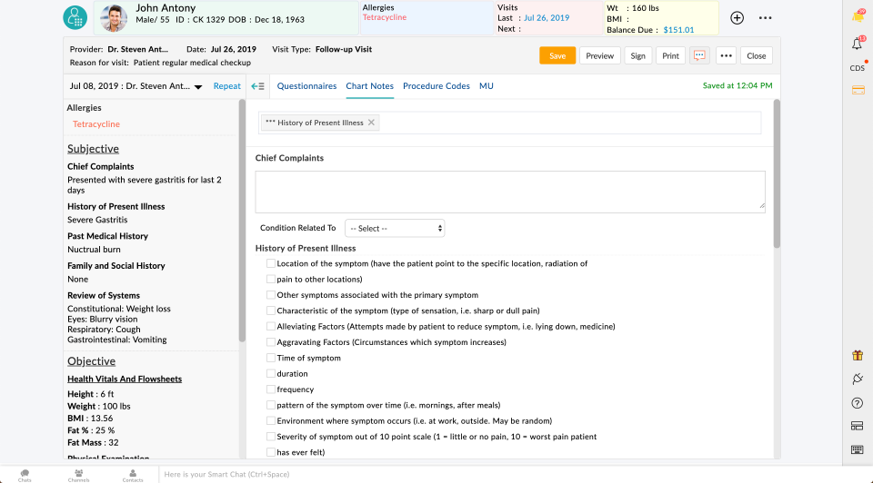Check the Time of symptom checkbox
873x483 pixels.
coord(271,358)
